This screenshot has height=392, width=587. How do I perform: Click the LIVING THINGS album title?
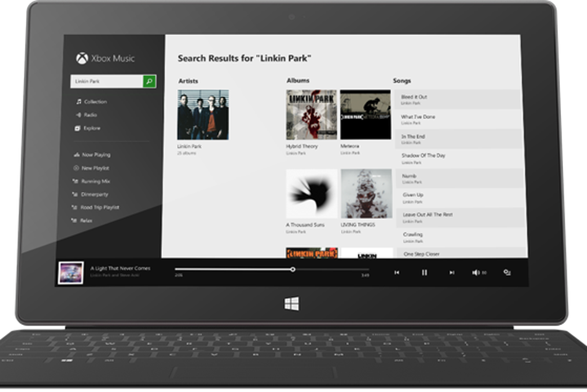click(x=358, y=225)
